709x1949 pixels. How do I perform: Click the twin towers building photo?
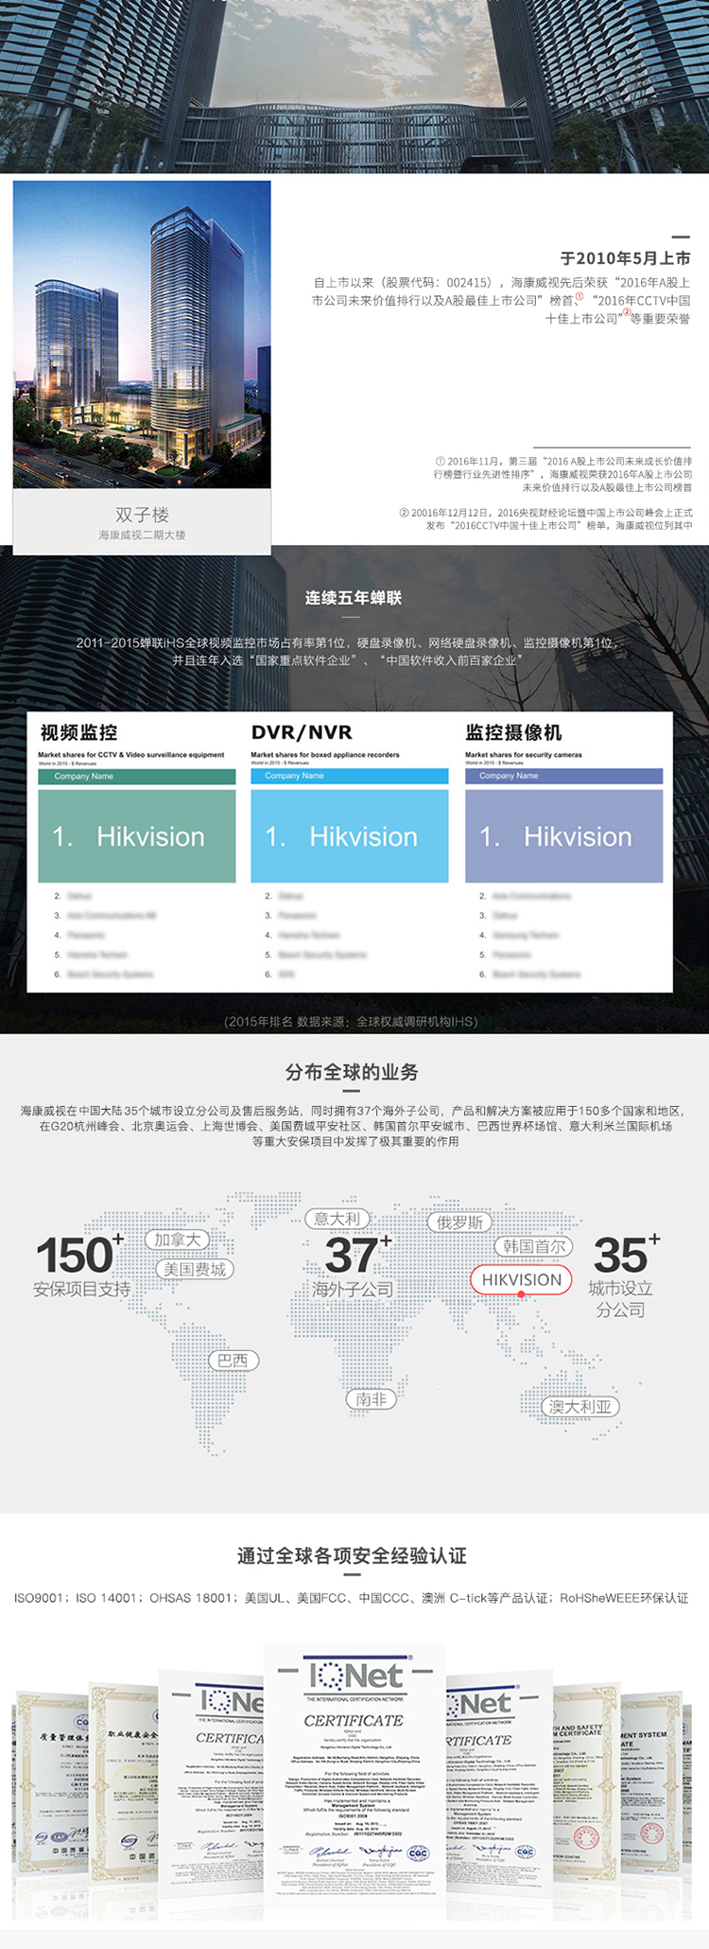click(x=142, y=334)
